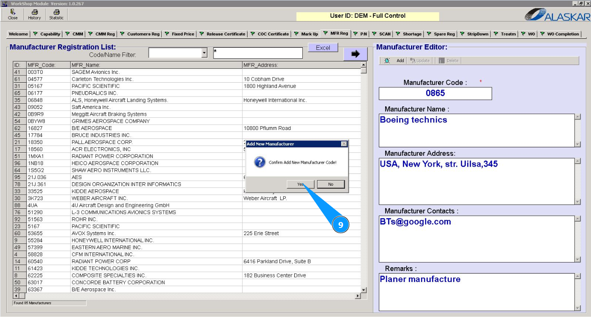Open the Code/Name Filter dropdown
591x317 pixels.
[205, 53]
